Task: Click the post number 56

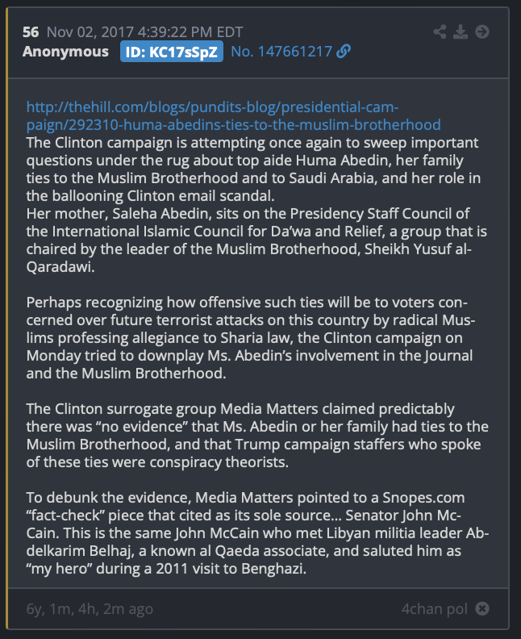Action: 31,31
